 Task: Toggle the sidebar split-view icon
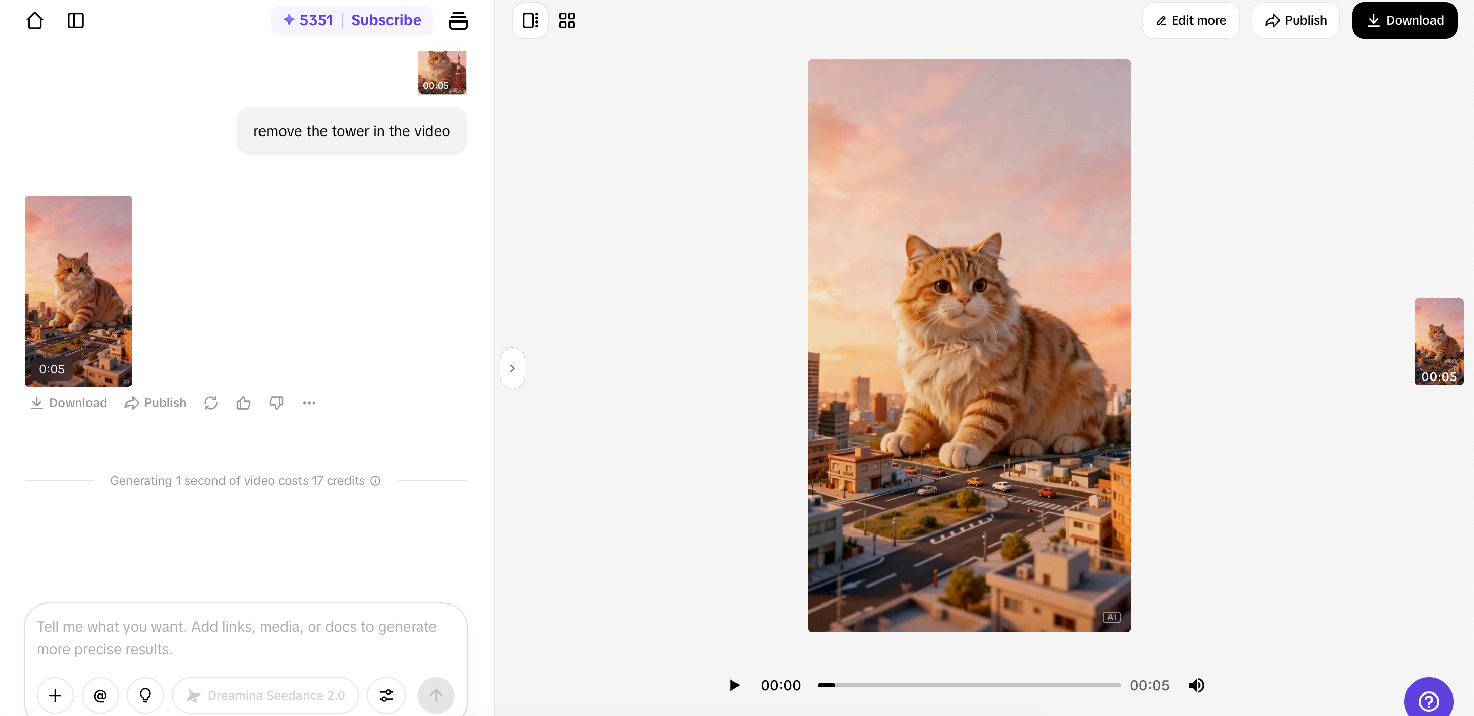tap(76, 20)
